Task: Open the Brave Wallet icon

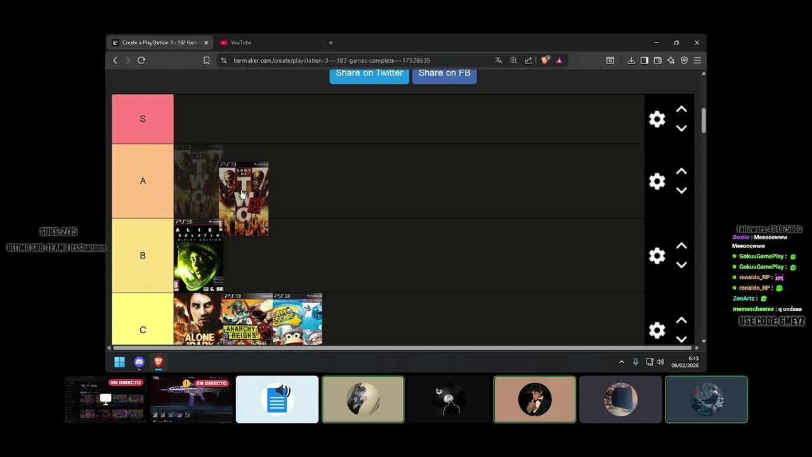Action: click(x=658, y=60)
